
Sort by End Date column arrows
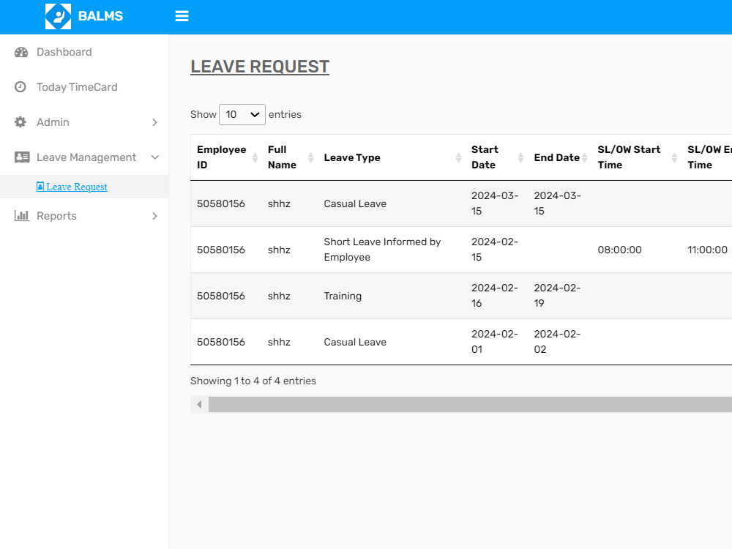point(584,157)
